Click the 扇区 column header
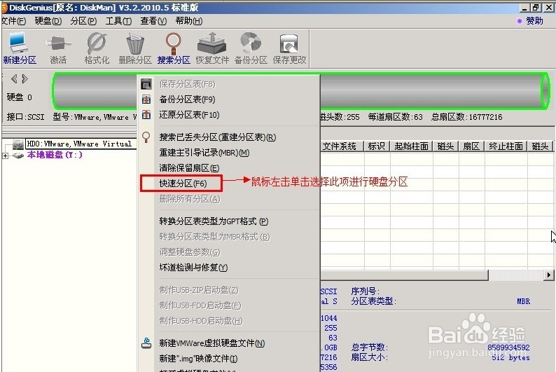This screenshot has height=372, width=556. pyautogui.click(x=471, y=146)
